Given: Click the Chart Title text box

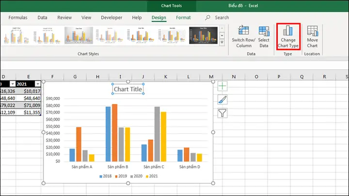Looking at the screenshot, I should (128, 89).
